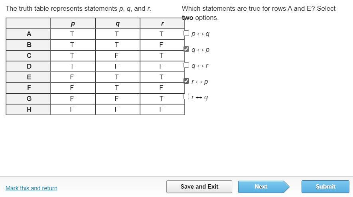The image size is (353, 197).
Task: Click row header C in the truth table
Action: tap(29, 56)
